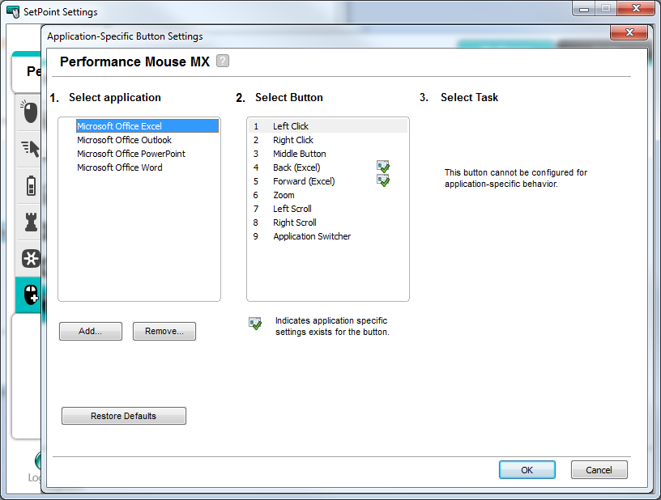Select Microsoft Office Excel application
The image size is (661, 500).
(x=147, y=126)
